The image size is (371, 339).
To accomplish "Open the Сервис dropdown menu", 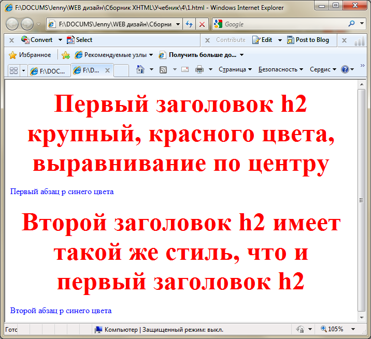I will coord(323,69).
